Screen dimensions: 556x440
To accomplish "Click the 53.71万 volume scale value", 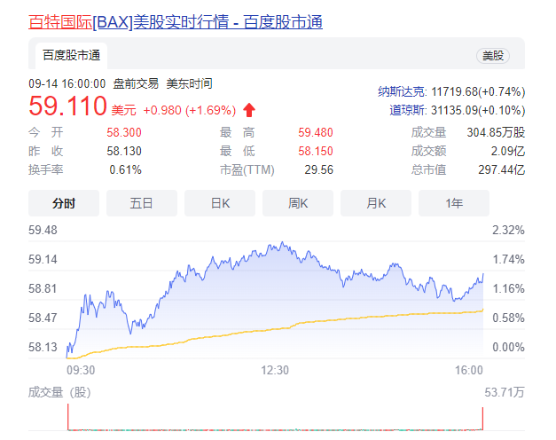I will pos(505,392).
